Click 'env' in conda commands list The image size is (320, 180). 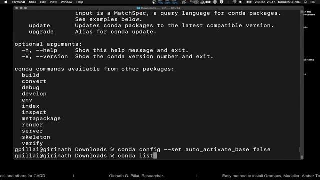coord(27,100)
